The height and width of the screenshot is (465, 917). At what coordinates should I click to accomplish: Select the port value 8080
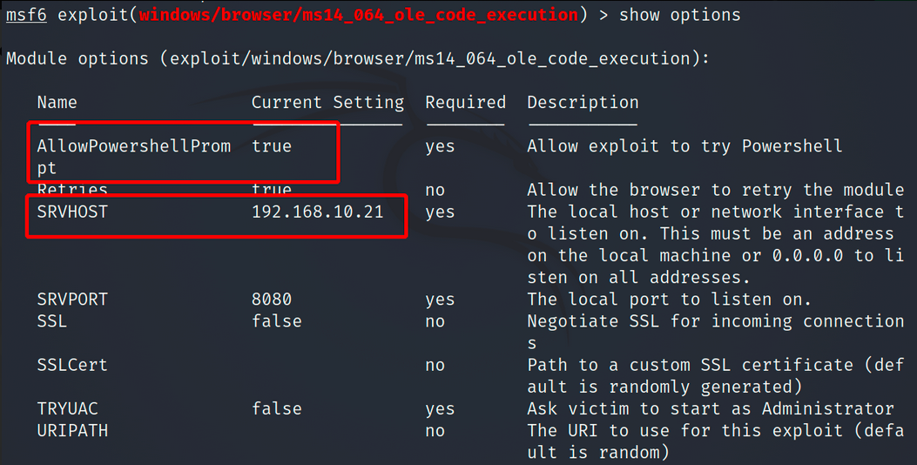[272, 300]
